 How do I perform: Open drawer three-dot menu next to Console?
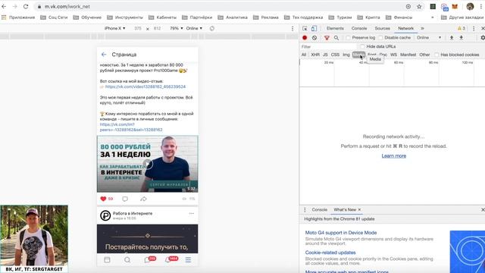tap(305, 210)
